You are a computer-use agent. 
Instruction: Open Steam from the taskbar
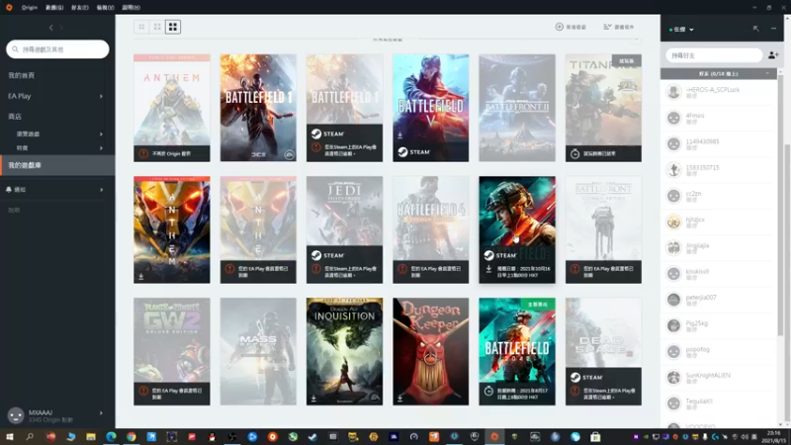click(312, 437)
